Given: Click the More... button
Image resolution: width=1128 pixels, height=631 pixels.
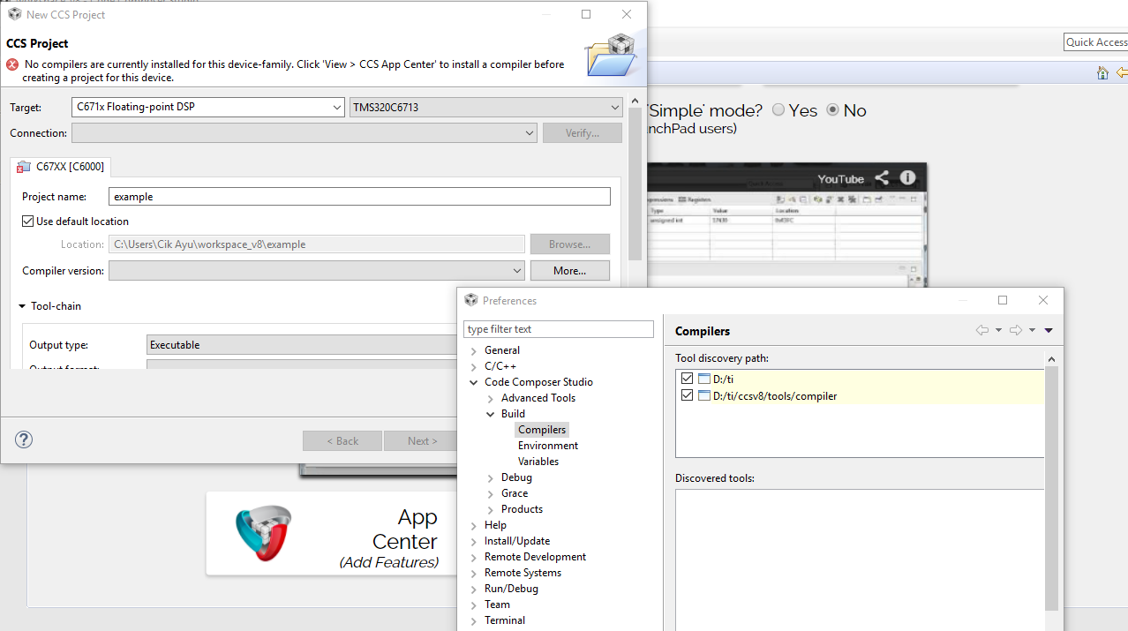Looking at the screenshot, I should tap(570, 271).
